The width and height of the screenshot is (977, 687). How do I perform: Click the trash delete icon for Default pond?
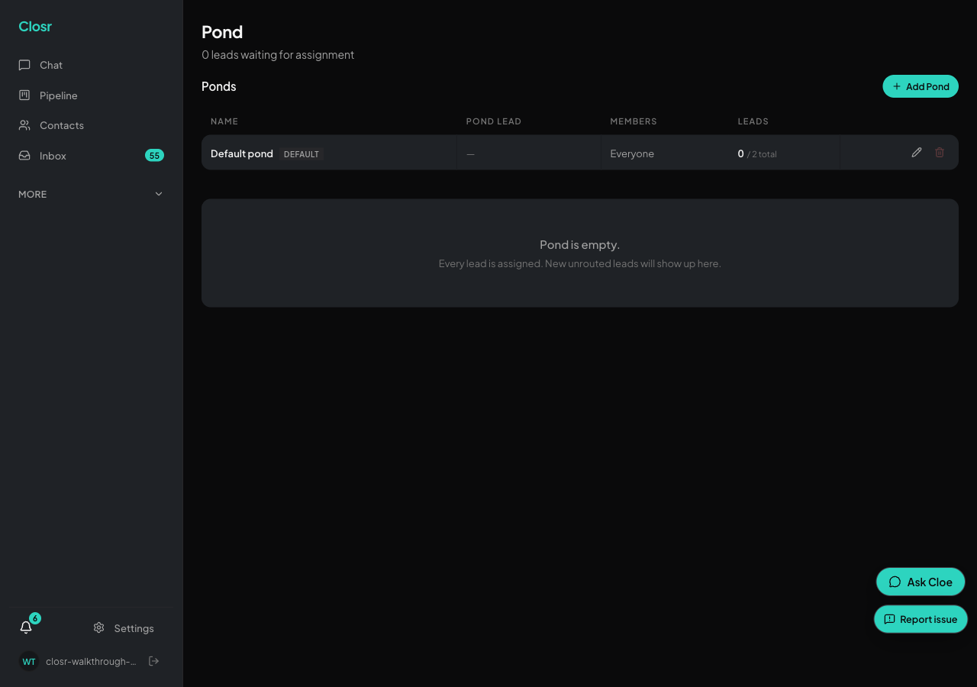(x=940, y=153)
